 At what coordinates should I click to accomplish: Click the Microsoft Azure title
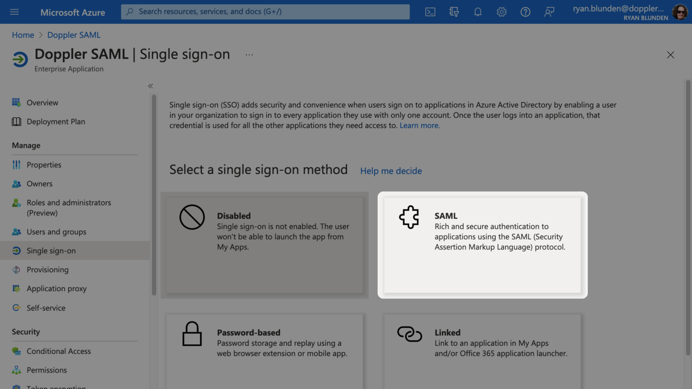pos(72,12)
